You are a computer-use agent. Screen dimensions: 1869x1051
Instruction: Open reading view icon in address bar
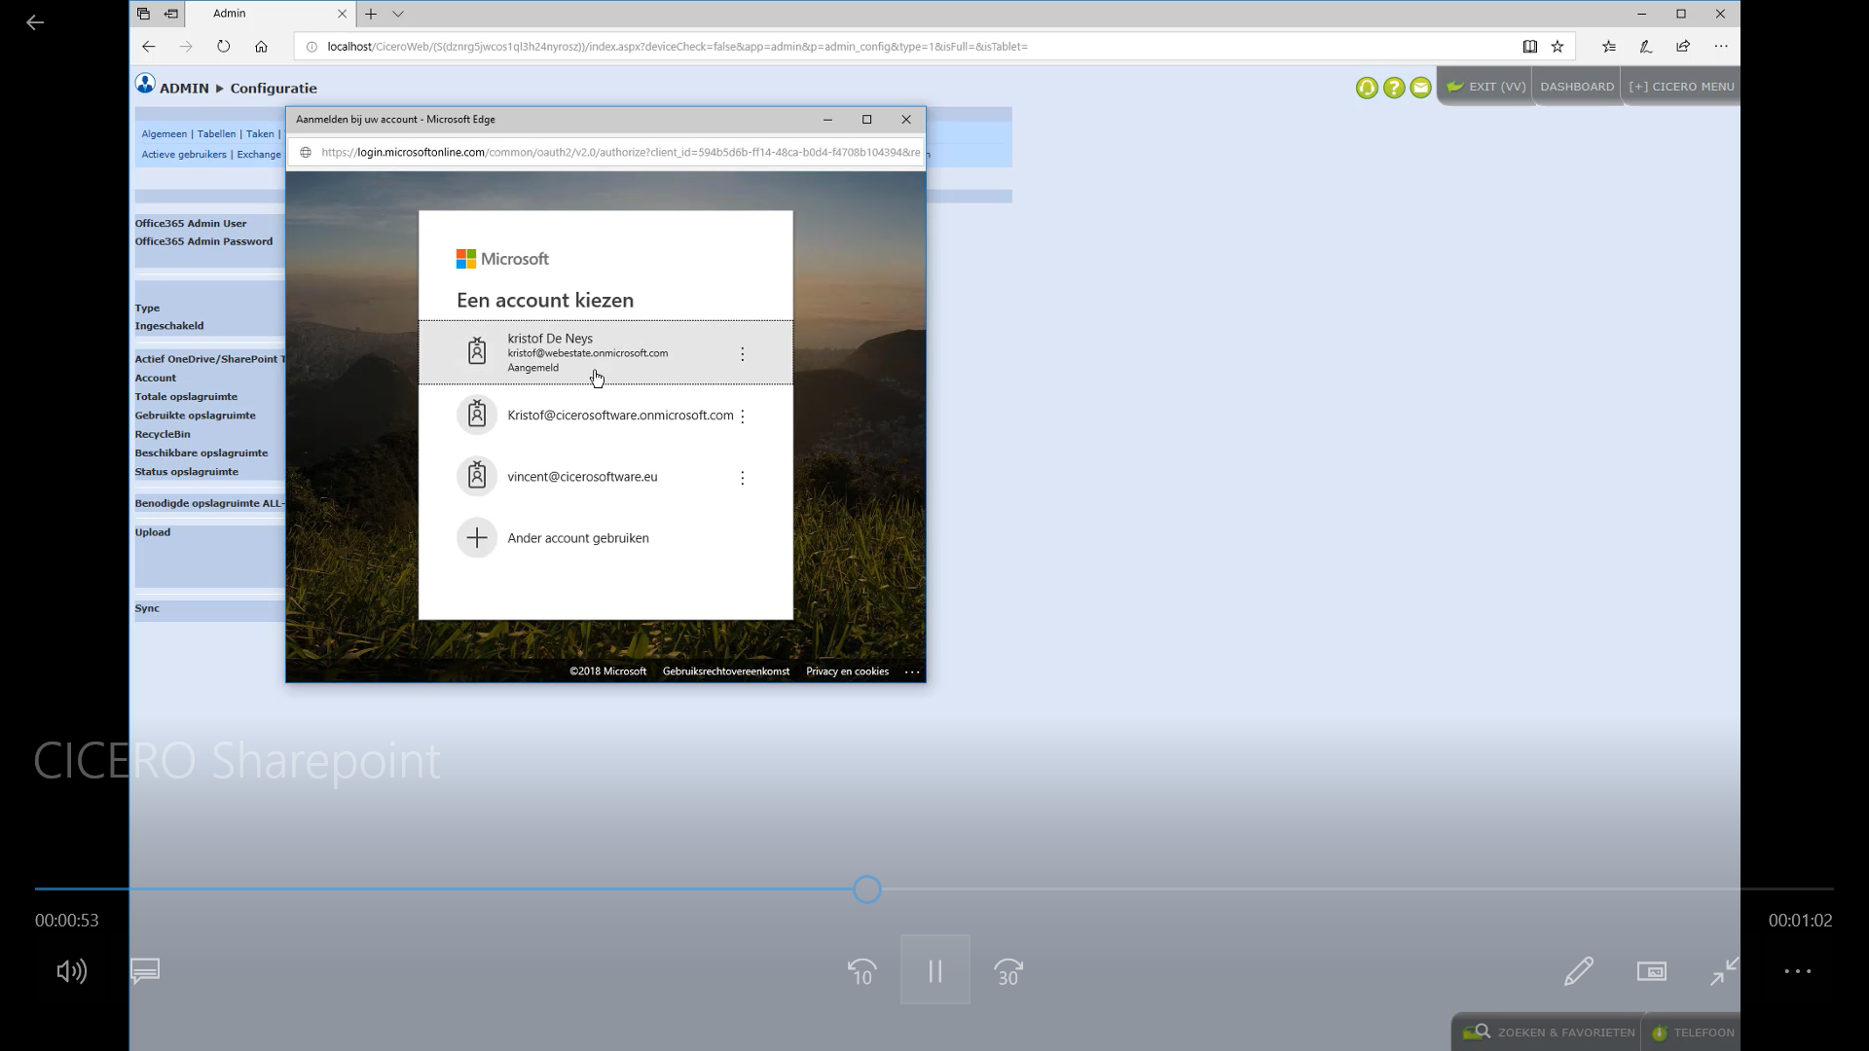(x=1530, y=46)
